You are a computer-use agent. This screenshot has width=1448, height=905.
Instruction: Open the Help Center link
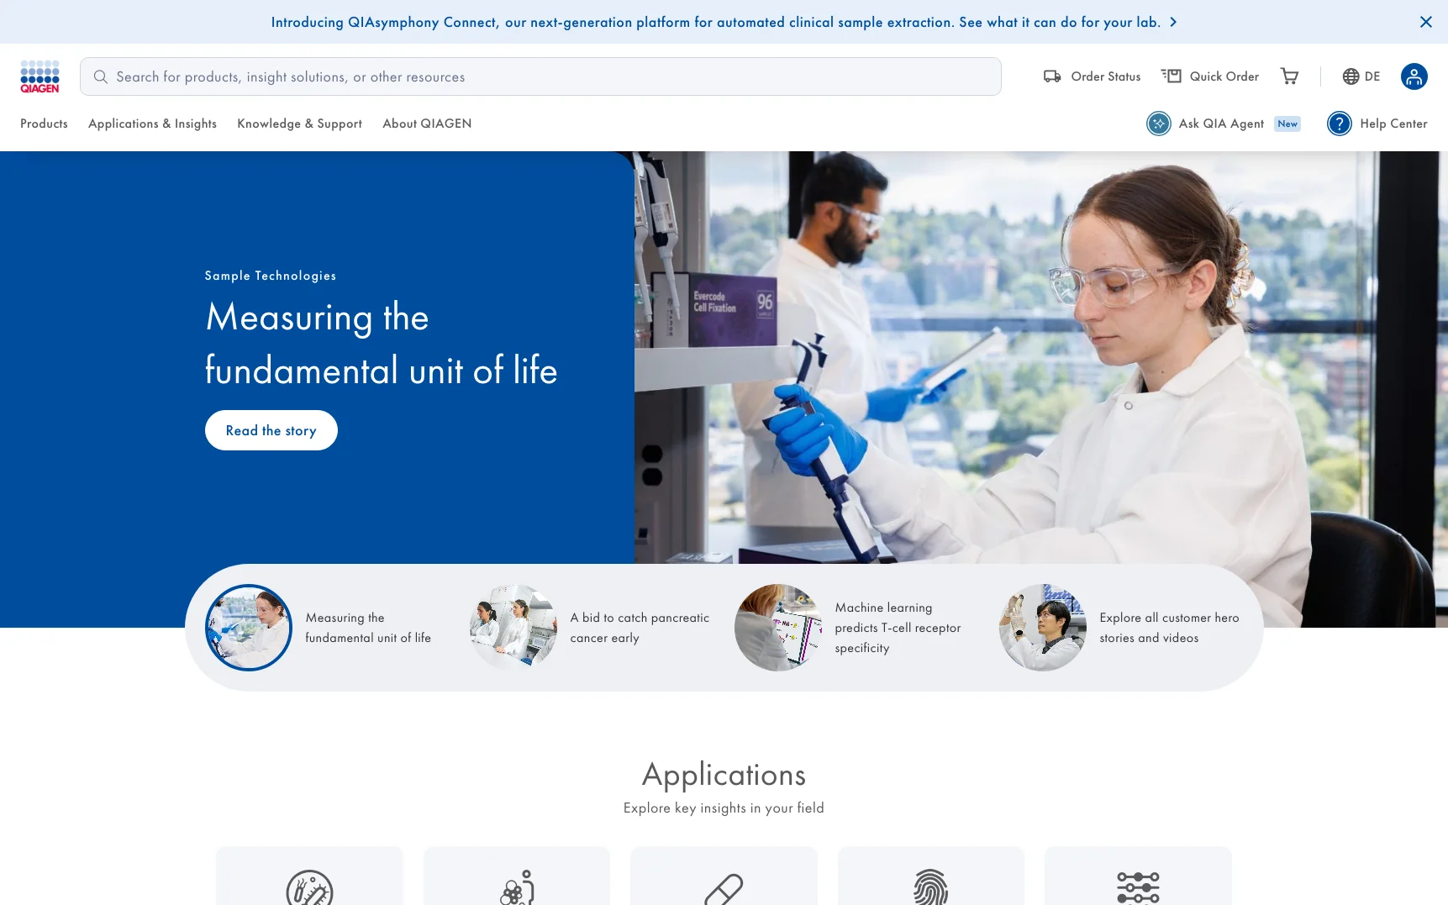pyautogui.click(x=1393, y=124)
